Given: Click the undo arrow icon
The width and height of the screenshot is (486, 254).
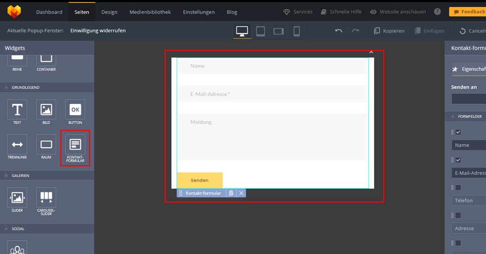Looking at the screenshot, I should click(x=338, y=31).
